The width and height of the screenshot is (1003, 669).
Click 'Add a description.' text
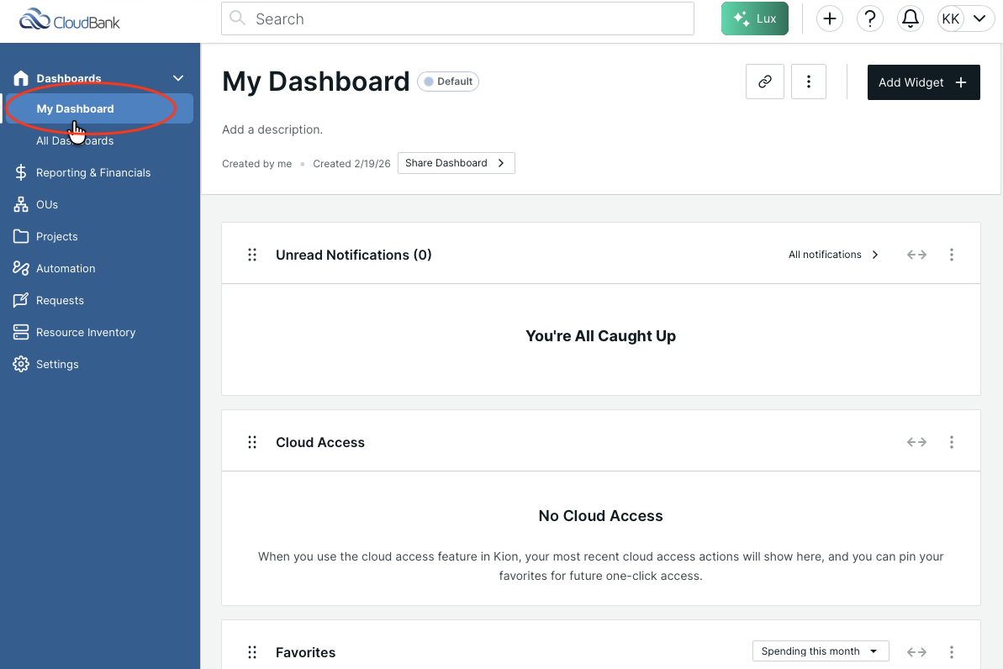[x=272, y=129]
